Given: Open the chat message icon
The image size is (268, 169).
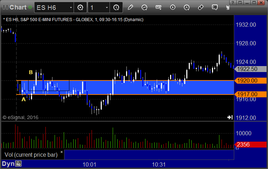Looking at the screenshot, I should (215, 7).
